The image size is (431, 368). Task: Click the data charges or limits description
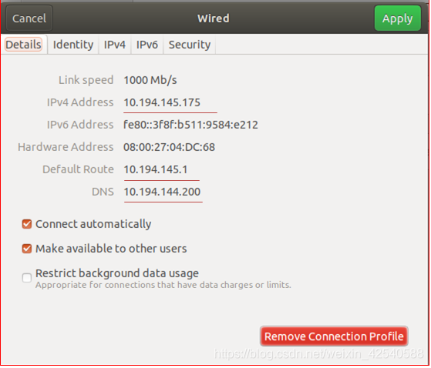point(163,285)
